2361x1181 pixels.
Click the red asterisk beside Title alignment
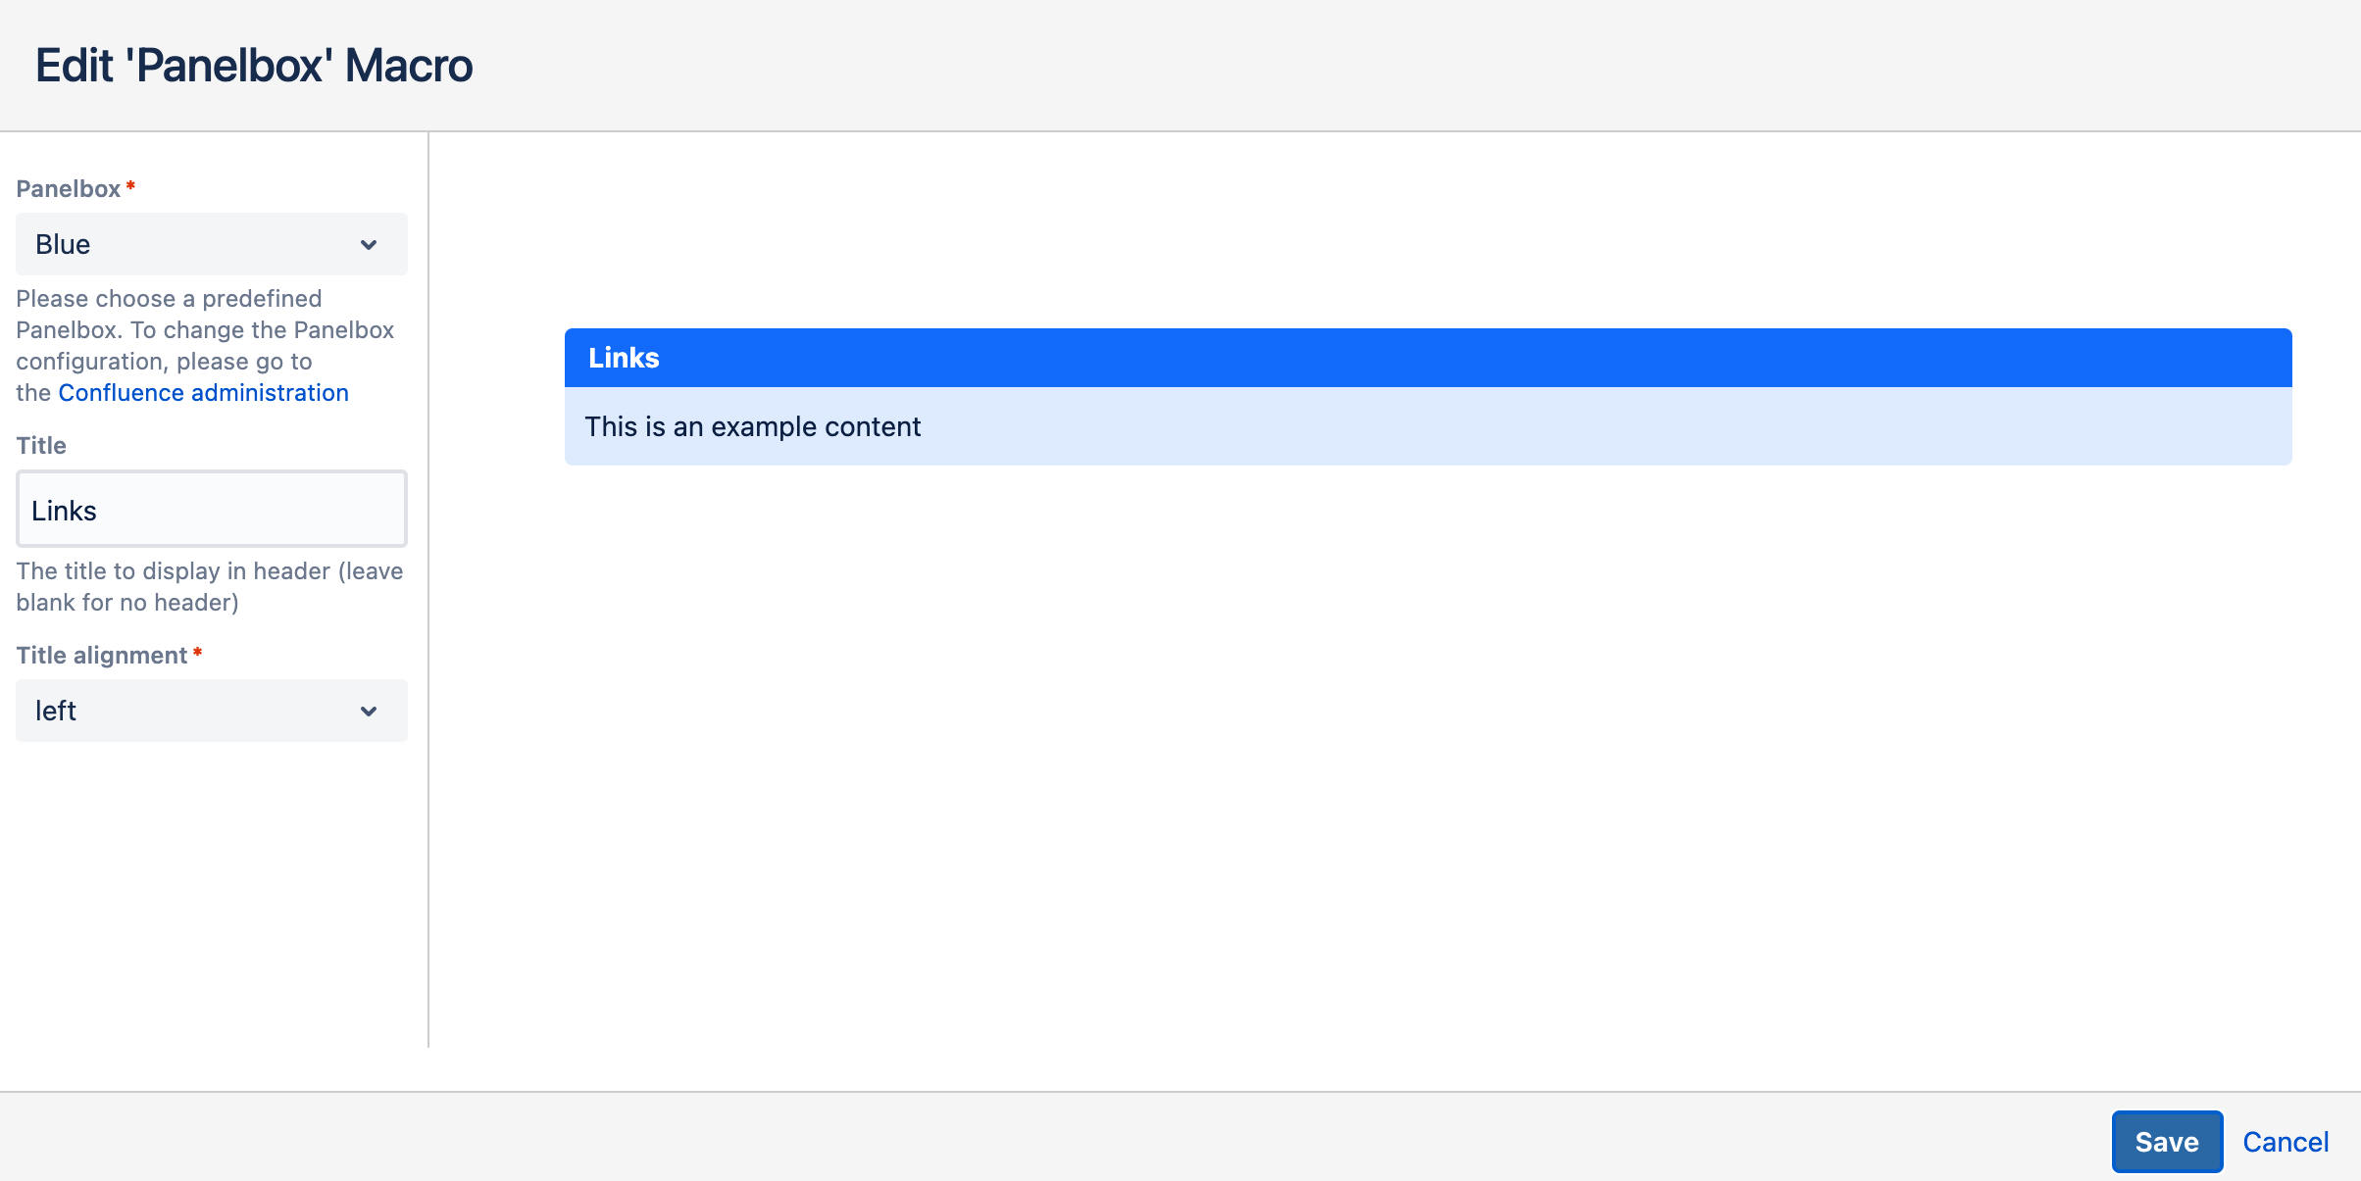click(x=197, y=652)
